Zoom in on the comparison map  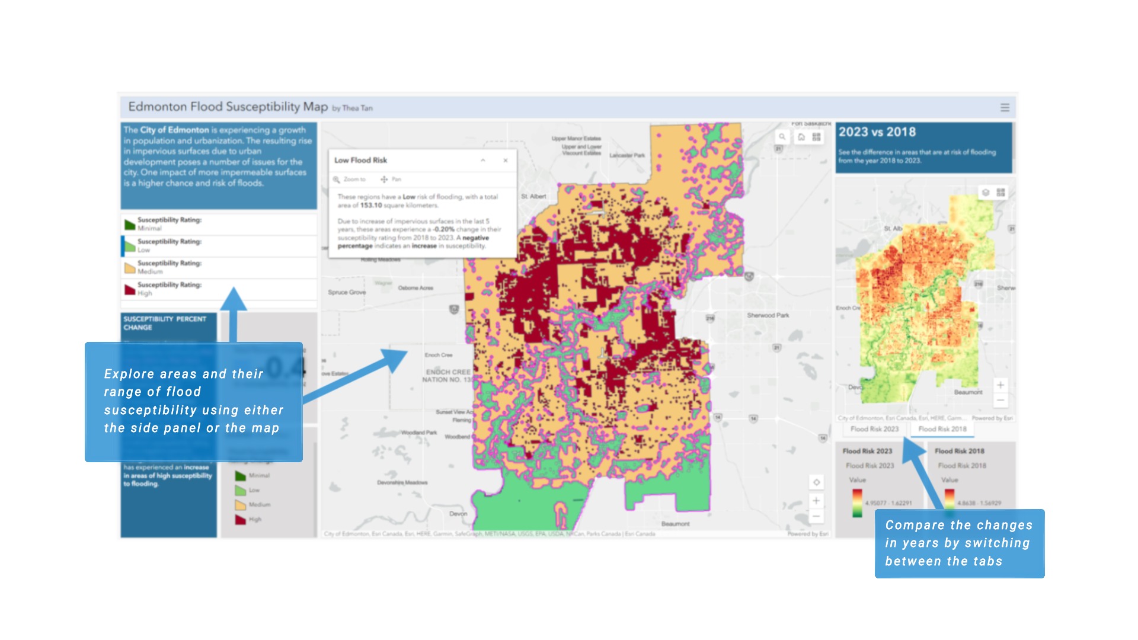point(1000,385)
